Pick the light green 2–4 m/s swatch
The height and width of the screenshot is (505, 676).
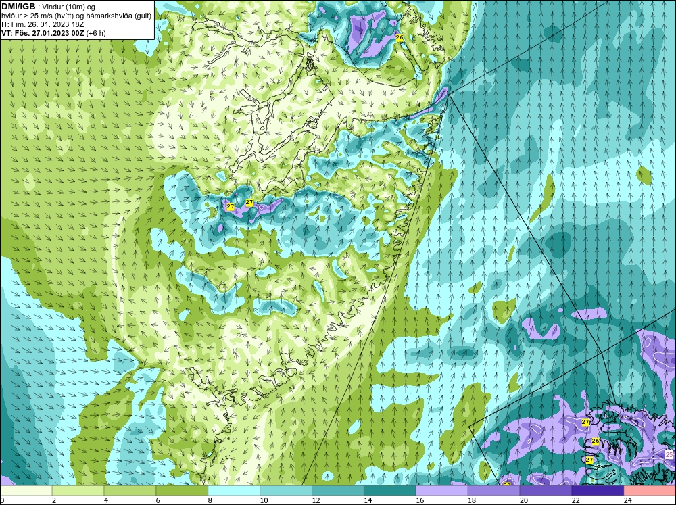(78, 491)
